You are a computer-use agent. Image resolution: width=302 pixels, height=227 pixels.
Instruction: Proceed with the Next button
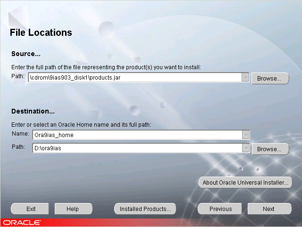pyautogui.click(x=269, y=209)
